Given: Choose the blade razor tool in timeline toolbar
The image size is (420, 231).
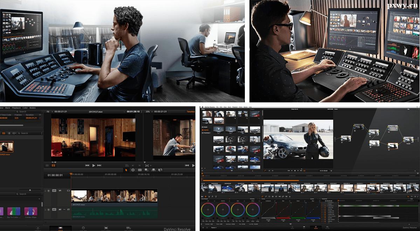Looking at the screenshot, I should coord(139,170).
